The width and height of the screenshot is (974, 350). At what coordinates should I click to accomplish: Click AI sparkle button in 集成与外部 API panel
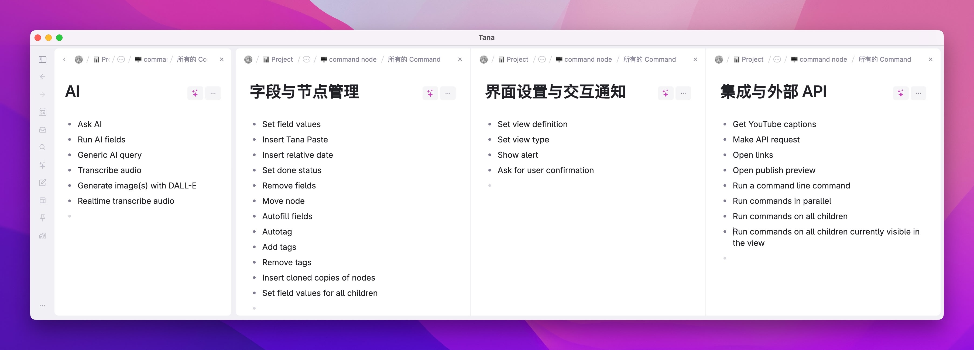pos(901,93)
